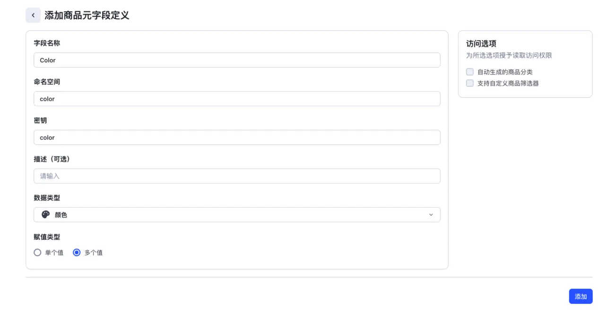
Task: Click the 赋值类型 label
Action: [x=47, y=237]
